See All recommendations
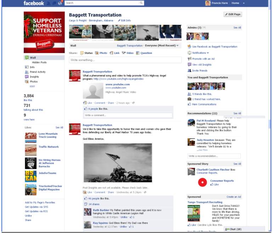 tap(237, 113)
